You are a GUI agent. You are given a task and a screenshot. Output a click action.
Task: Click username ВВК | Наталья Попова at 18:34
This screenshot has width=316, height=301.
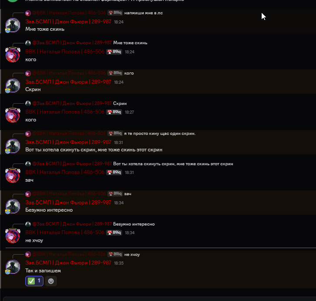click(65, 232)
